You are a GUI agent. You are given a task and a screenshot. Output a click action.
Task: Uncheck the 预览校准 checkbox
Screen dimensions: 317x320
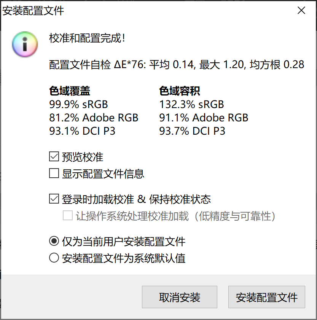(x=54, y=157)
